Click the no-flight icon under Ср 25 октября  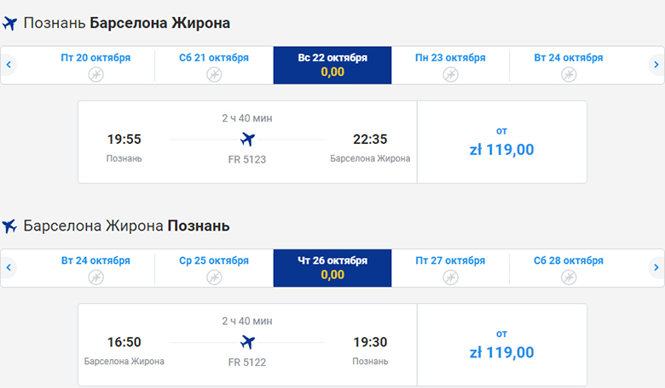(x=214, y=277)
